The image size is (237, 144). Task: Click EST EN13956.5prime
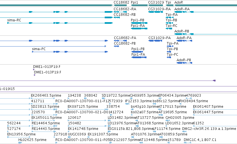[x=21, y=134]
